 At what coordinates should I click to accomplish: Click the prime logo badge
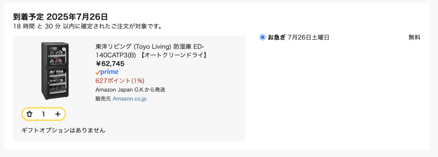[107, 72]
